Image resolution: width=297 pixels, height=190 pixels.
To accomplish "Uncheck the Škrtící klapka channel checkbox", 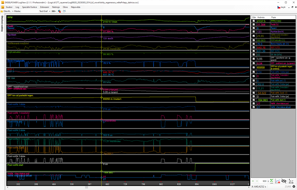I will coord(254,44).
